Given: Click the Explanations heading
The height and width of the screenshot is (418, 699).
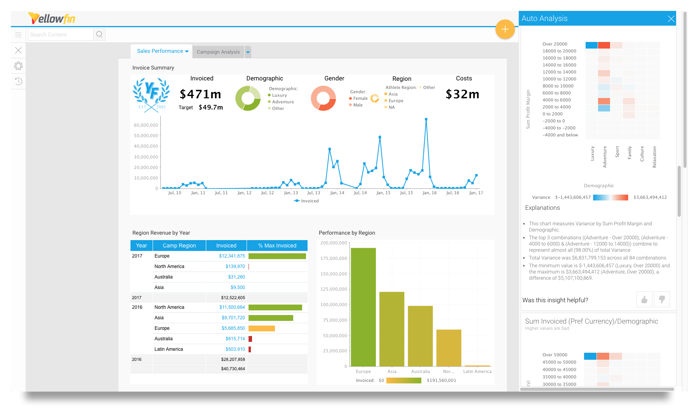Looking at the screenshot, I should click(543, 208).
